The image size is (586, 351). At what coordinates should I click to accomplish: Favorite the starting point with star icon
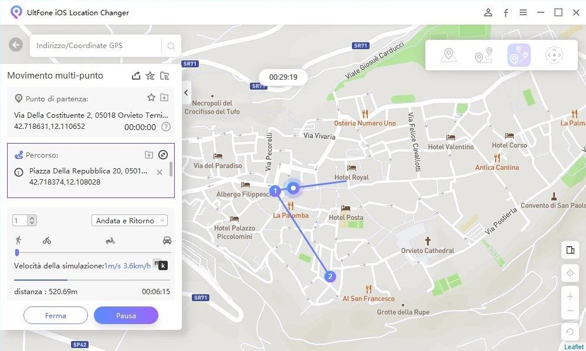click(x=151, y=98)
